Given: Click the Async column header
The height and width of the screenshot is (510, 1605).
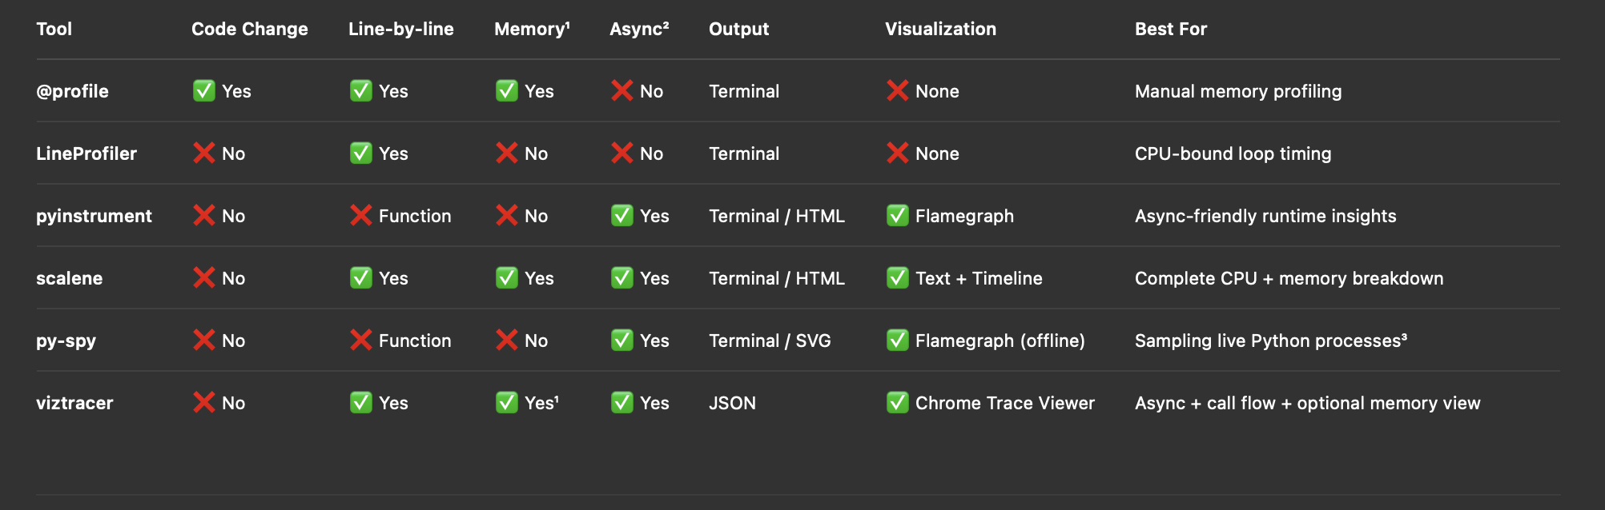Looking at the screenshot, I should click(639, 29).
